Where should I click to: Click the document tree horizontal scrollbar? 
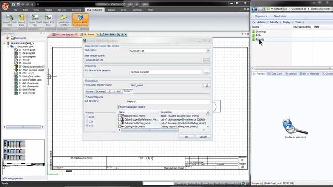[23, 127]
